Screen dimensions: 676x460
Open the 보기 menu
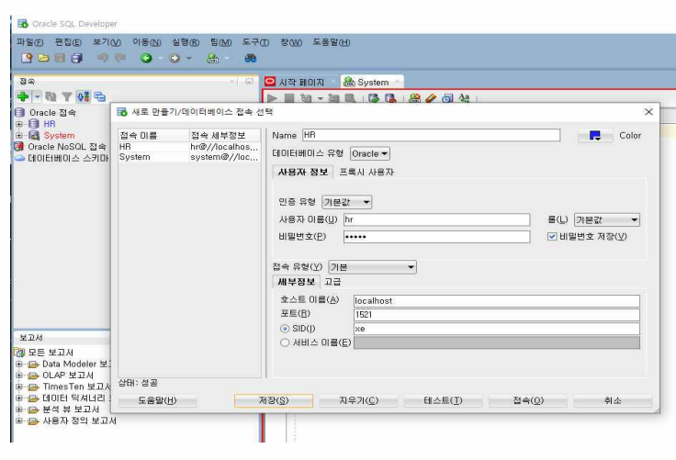107,42
